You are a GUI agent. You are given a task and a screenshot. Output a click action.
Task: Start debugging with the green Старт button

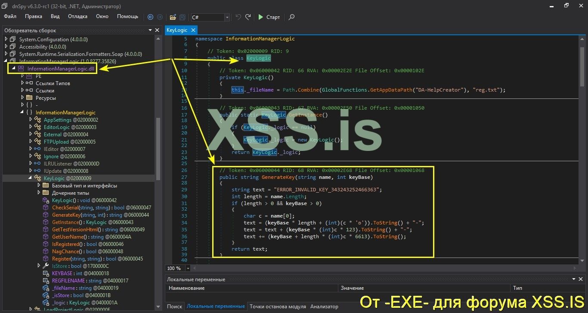(269, 17)
